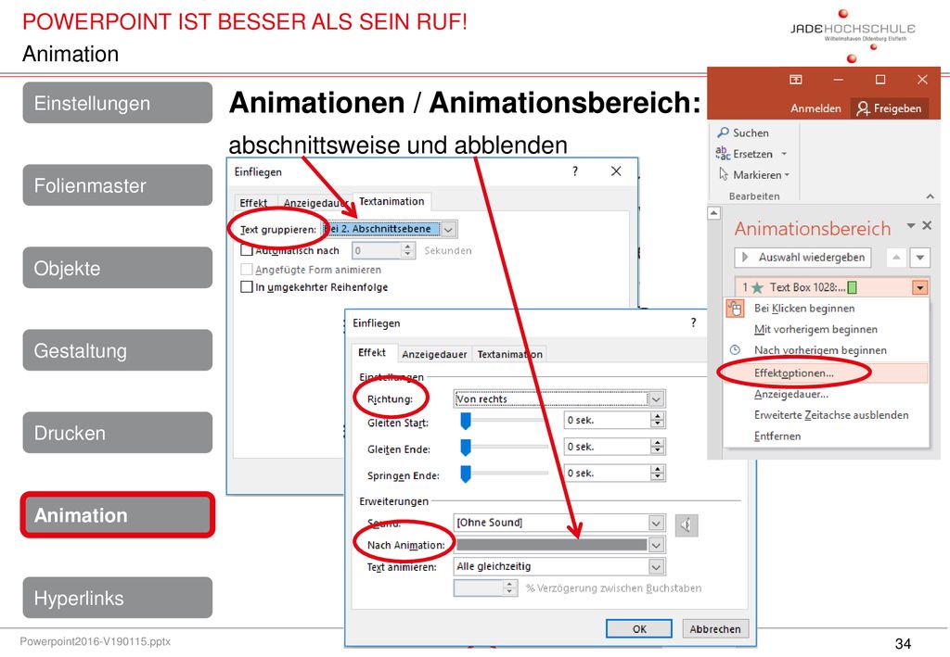Switch to Anzeigedauer tab in the front dialog
Image resolution: width=950 pixels, height=657 pixels.
point(434,354)
